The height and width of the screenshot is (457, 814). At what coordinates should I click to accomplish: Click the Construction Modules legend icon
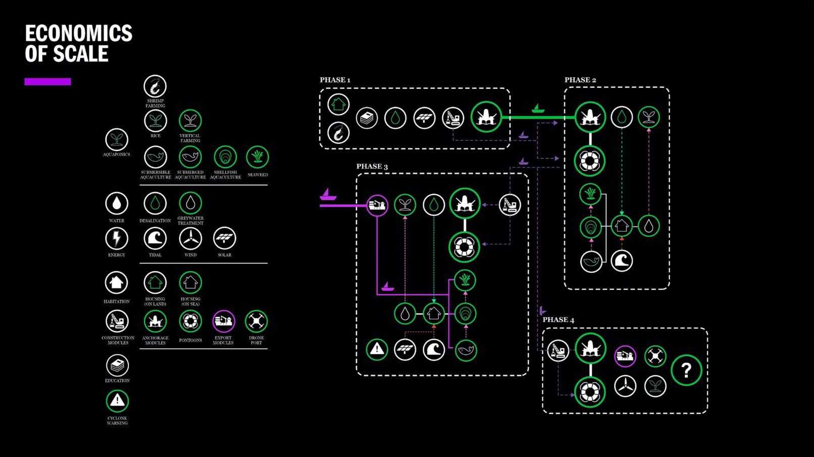117,321
